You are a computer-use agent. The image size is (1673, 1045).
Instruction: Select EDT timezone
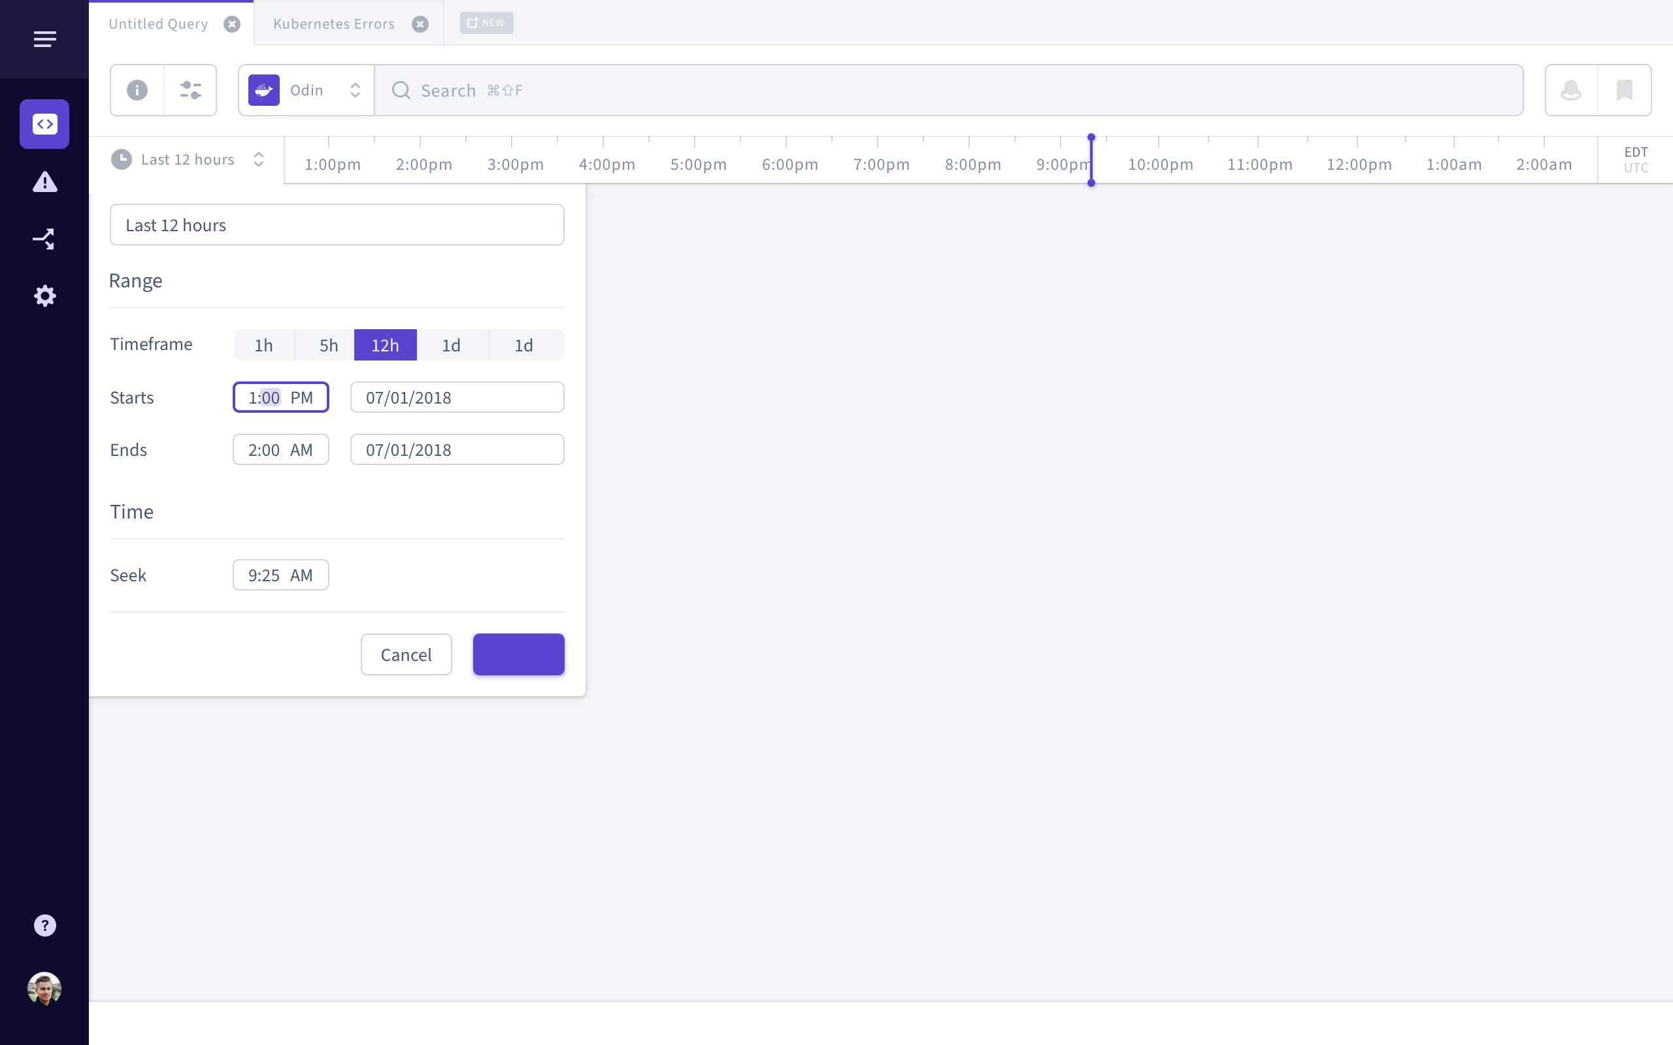(x=1636, y=152)
